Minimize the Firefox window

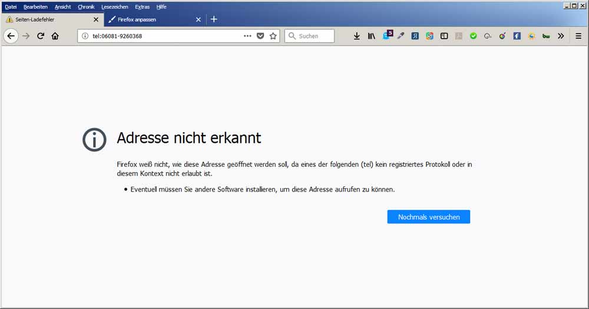point(567,6)
